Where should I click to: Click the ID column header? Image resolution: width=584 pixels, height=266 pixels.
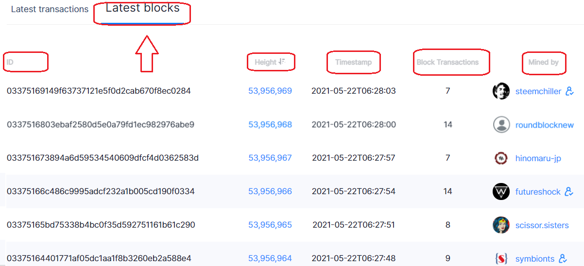click(10, 62)
